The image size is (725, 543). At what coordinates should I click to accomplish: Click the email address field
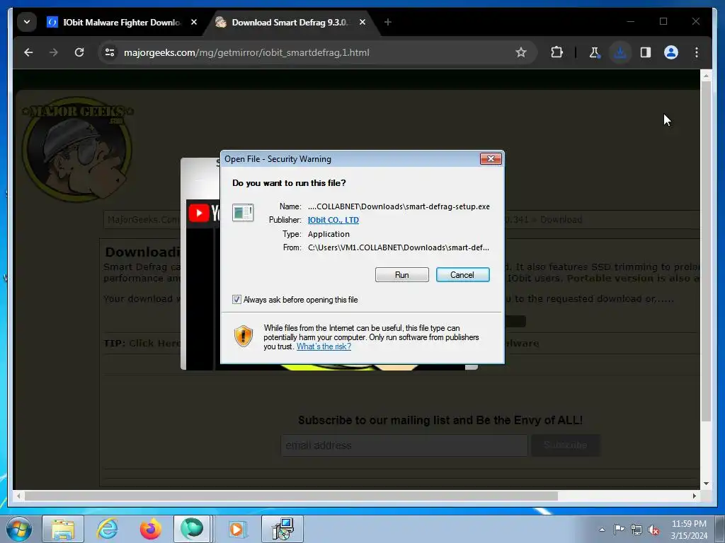tap(404, 445)
